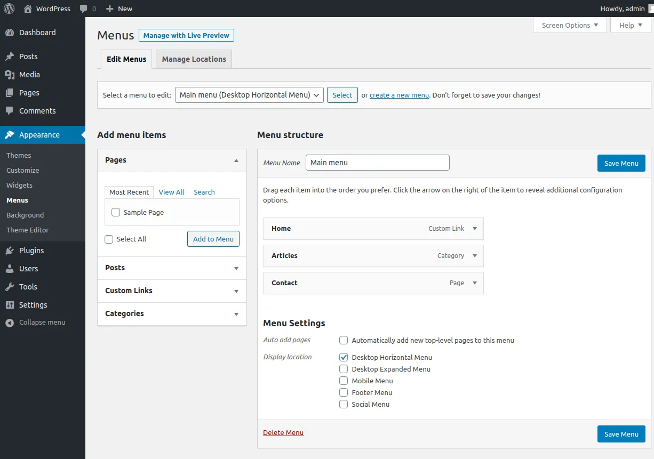654x459 pixels.
Task: Expand the Categories panel arrow
Action: tap(236, 315)
